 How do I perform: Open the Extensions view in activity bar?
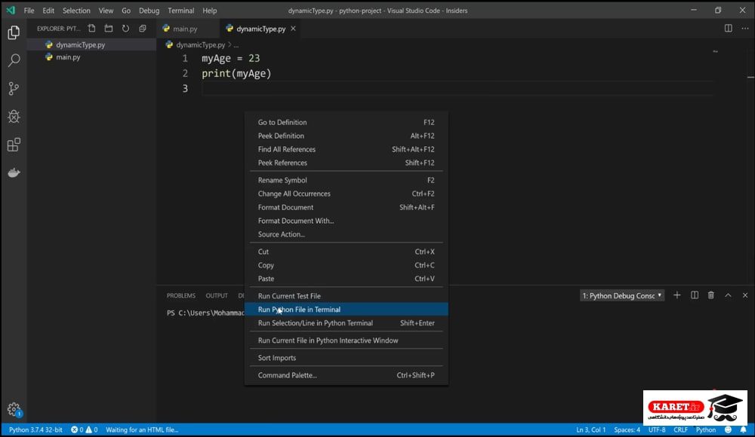click(x=14, y=145)
